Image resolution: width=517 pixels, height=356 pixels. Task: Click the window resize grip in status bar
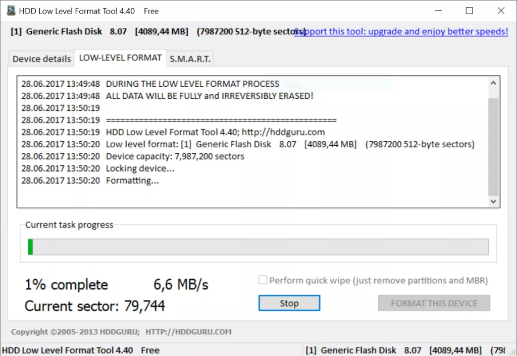coord(513,352)
